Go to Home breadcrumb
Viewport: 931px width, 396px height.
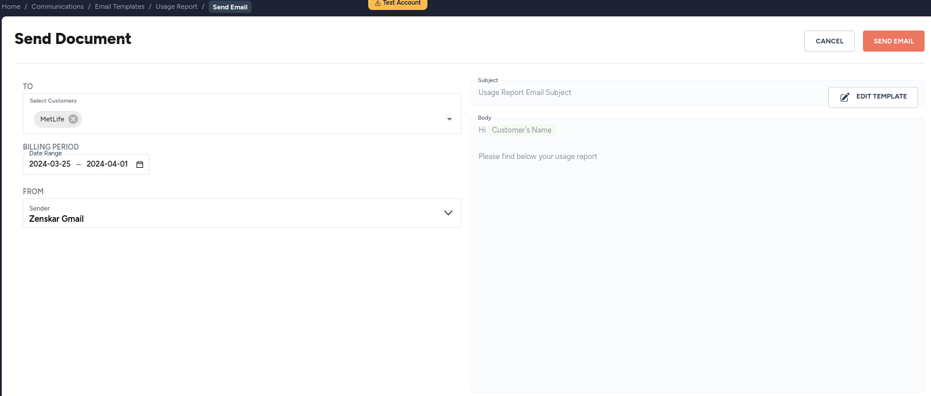(11, 6)
